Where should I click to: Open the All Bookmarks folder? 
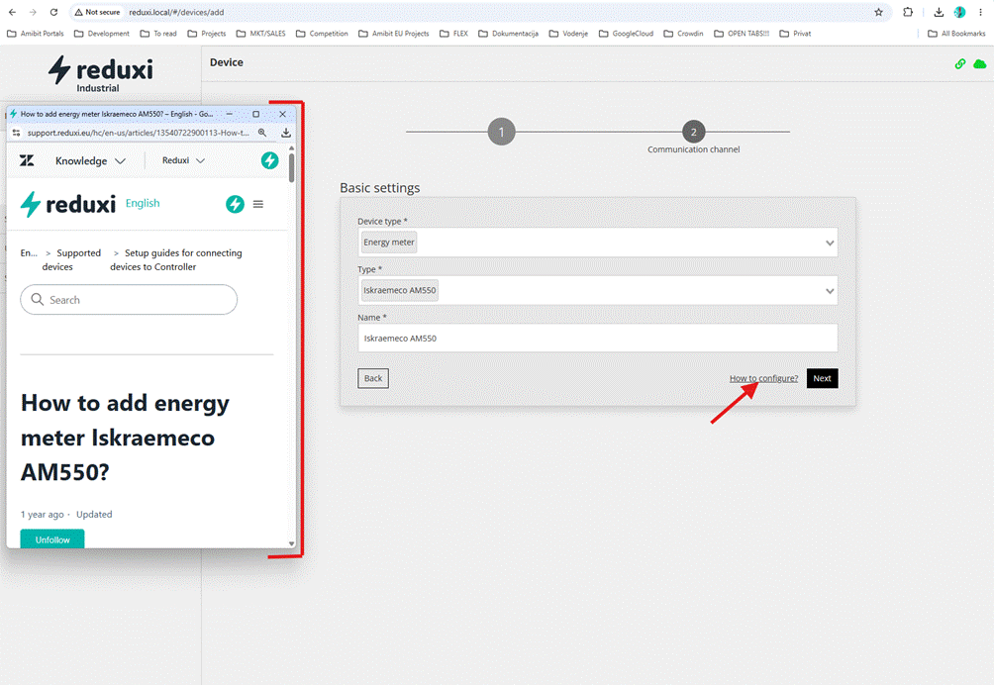[x=956, y=34]
